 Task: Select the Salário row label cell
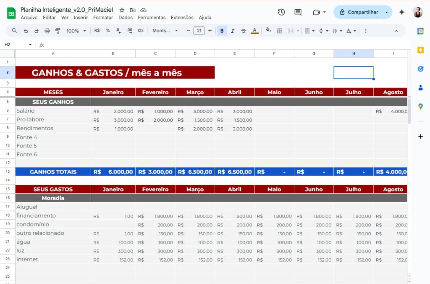[53, 111]
